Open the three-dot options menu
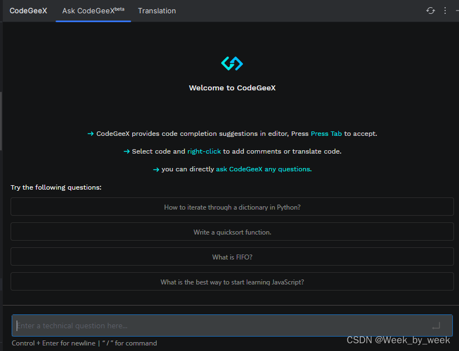Image resolution: width=459 pixels, height=351 pixels. pyautogui.click(x=445, y=11)
